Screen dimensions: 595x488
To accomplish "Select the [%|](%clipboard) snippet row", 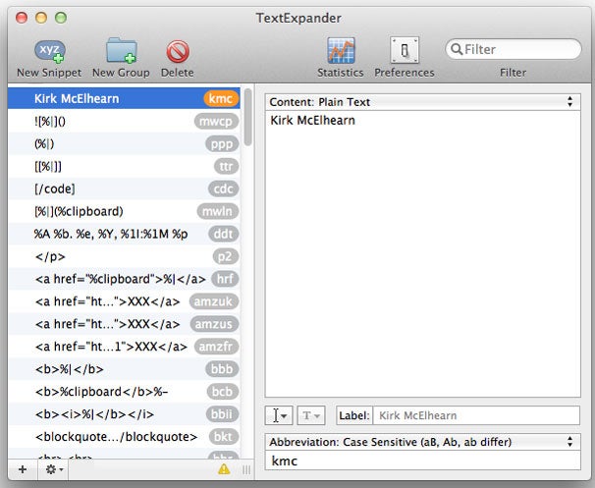I will pos(124,211).
